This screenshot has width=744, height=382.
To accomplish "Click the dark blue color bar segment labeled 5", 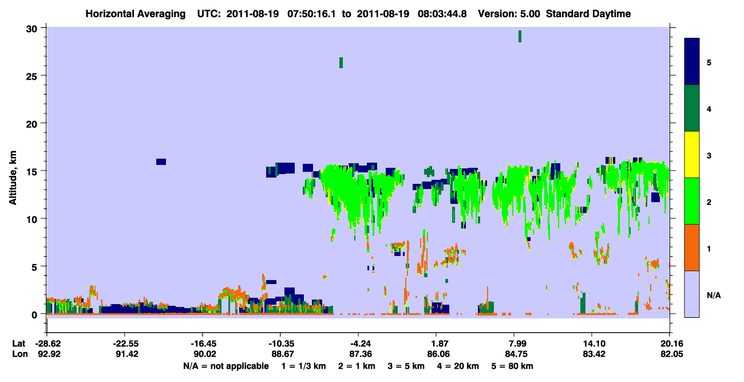I will click(x=692, y=62).
